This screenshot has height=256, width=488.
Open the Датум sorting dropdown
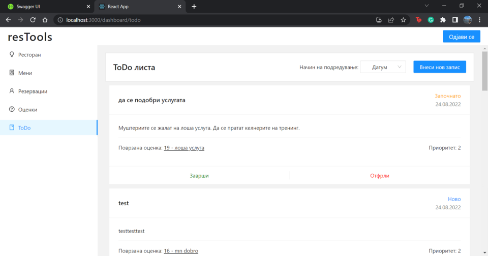[383, 67]
